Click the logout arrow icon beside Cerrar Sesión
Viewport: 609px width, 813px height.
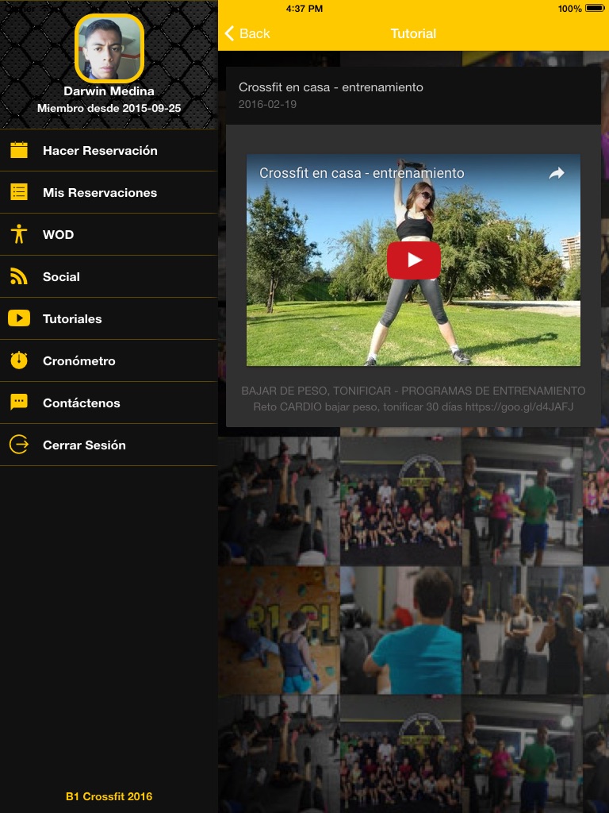(x=19, y=445)
